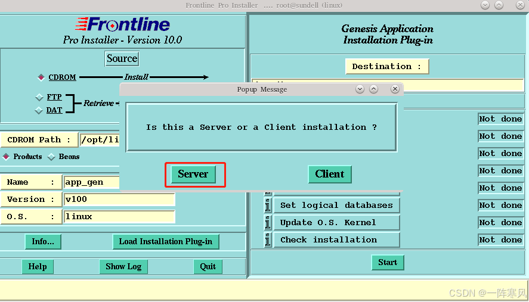The width and height of the screenshot is (529, 302).
Task: Click the Name field containing app_gen
Action: [x=91, y=182]
